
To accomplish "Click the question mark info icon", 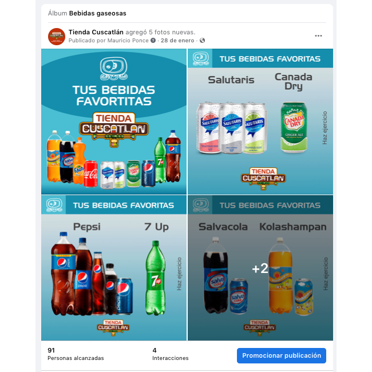I will 153,41.
